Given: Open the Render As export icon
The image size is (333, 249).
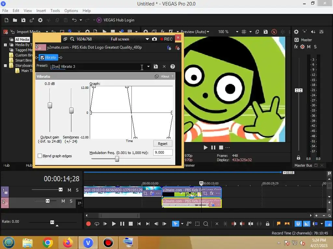Looking at the screenshot, I should coord(32,20).
